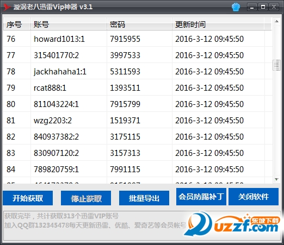Select account 789820759:1

tap(56, 169)
